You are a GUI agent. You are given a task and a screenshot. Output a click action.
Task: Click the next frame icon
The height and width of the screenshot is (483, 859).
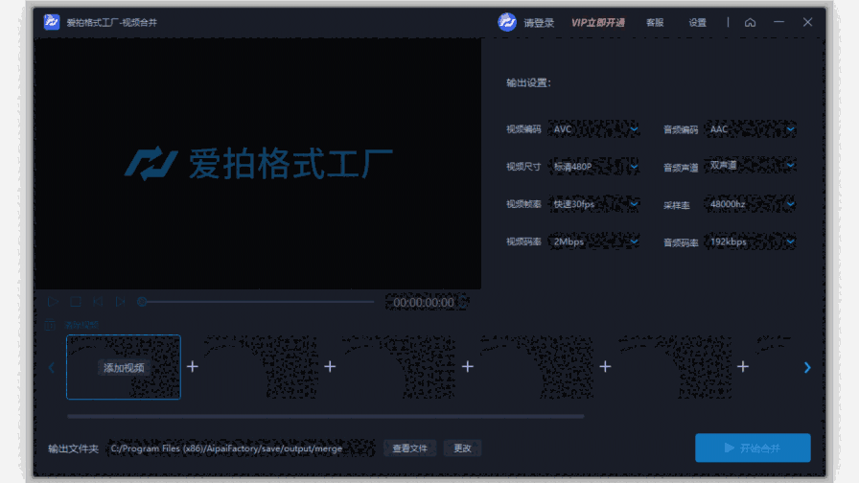click(x=120, y=302)
